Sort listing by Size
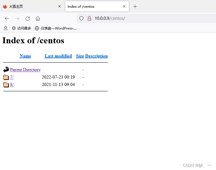The width and height of the screenshot is (216, 170). pyautogui.click(x=80, y=56)
